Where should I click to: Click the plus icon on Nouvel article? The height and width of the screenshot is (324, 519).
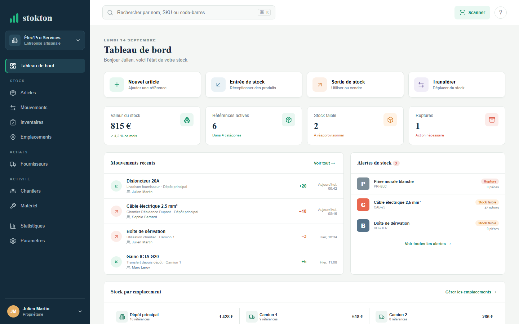[x=117, y=85]
